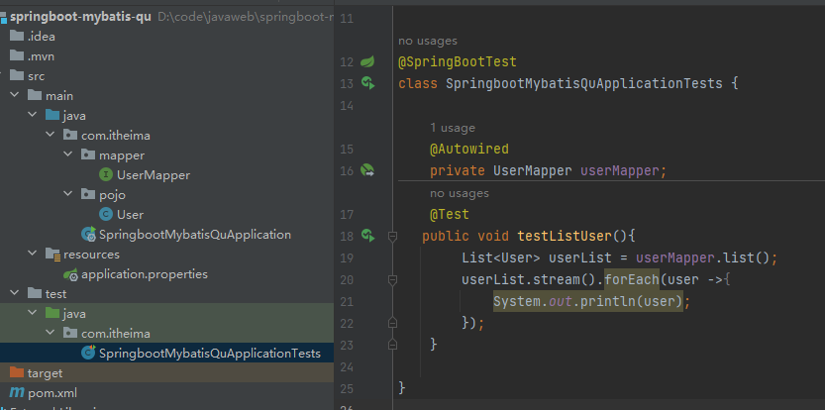Screen dimensions: 825x410
Task: Click the SpringbootMybatisQuApplicationTests class icon
Action: click(88, 353)
